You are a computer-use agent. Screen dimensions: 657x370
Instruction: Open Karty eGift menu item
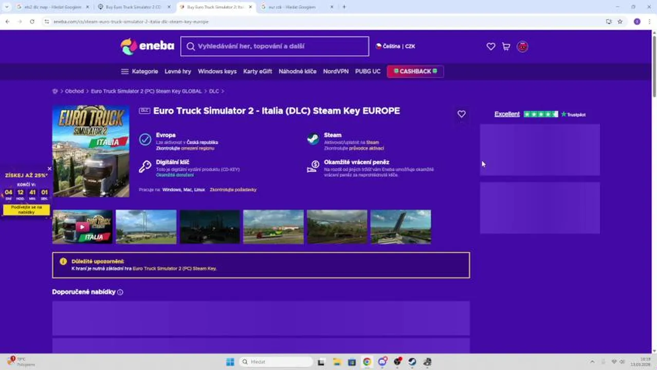[x=258, y=71]
